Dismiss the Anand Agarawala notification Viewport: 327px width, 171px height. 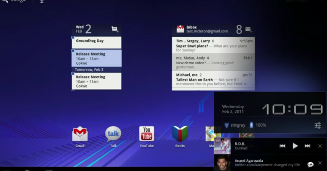click(320, 163)
